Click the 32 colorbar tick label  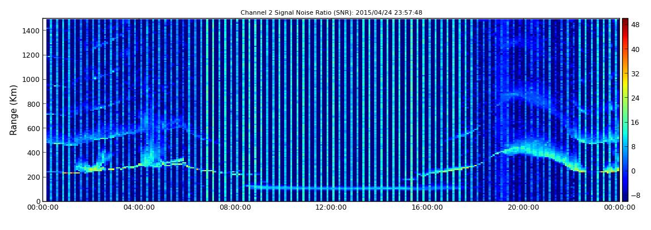click(x=636, y=74)
